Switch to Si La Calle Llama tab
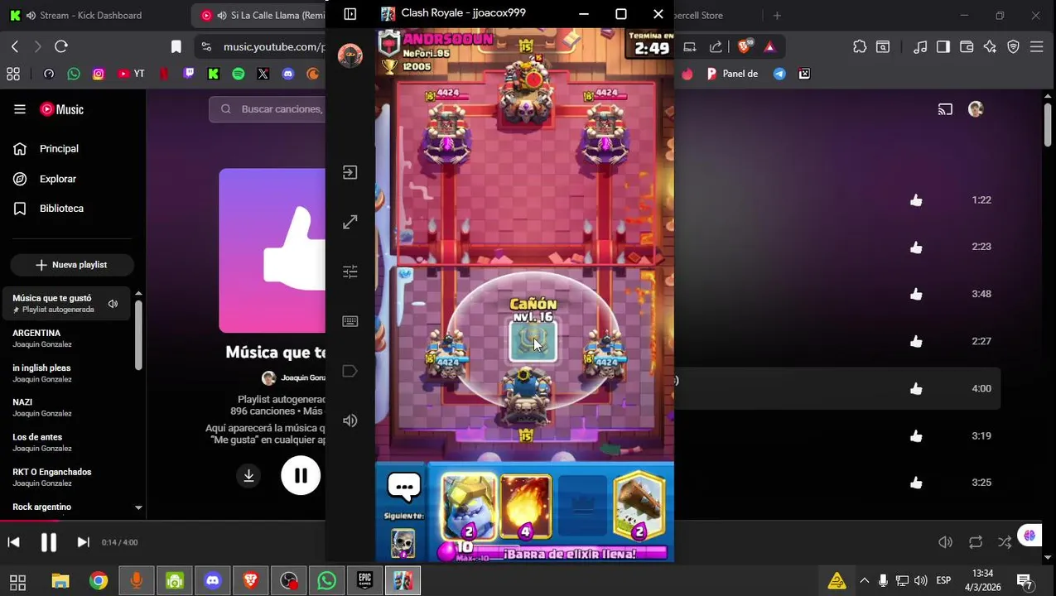 pyautogui.click(x=258, y=15)
